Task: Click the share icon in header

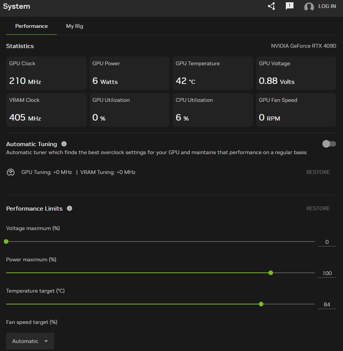Action: pyautogui.click(x=271, y=6)
